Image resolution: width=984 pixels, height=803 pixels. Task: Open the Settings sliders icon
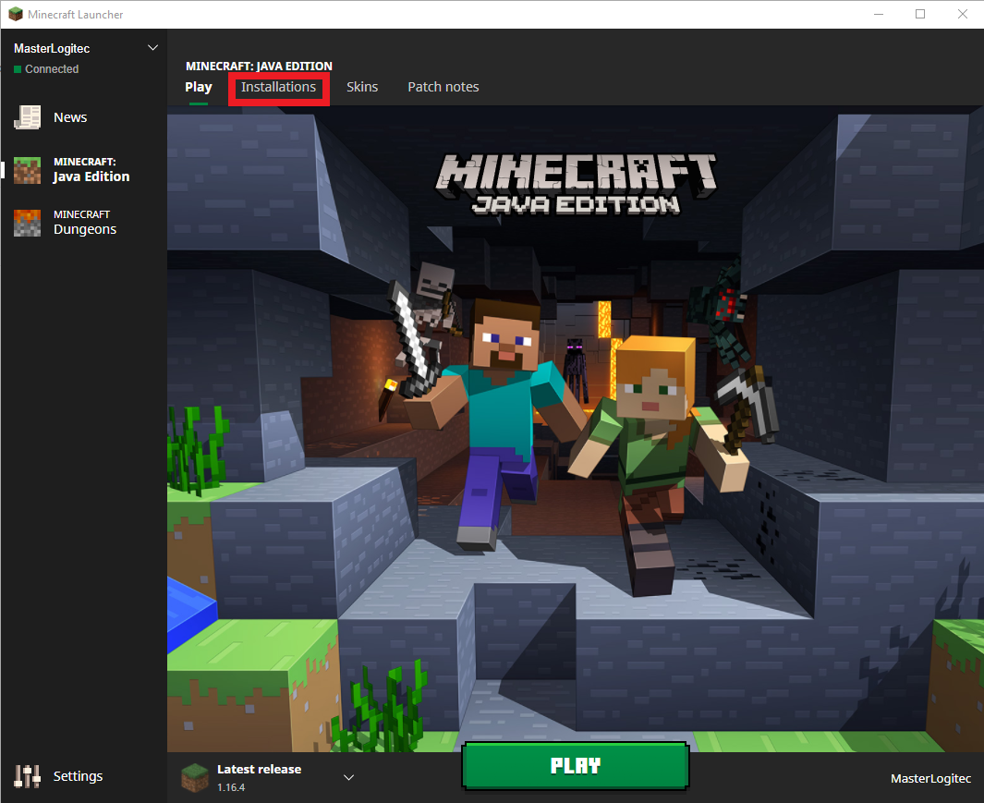(x=27, y=776)
